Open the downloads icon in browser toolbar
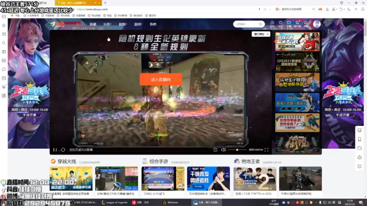367x206 pixels. (x=327, y=9)
